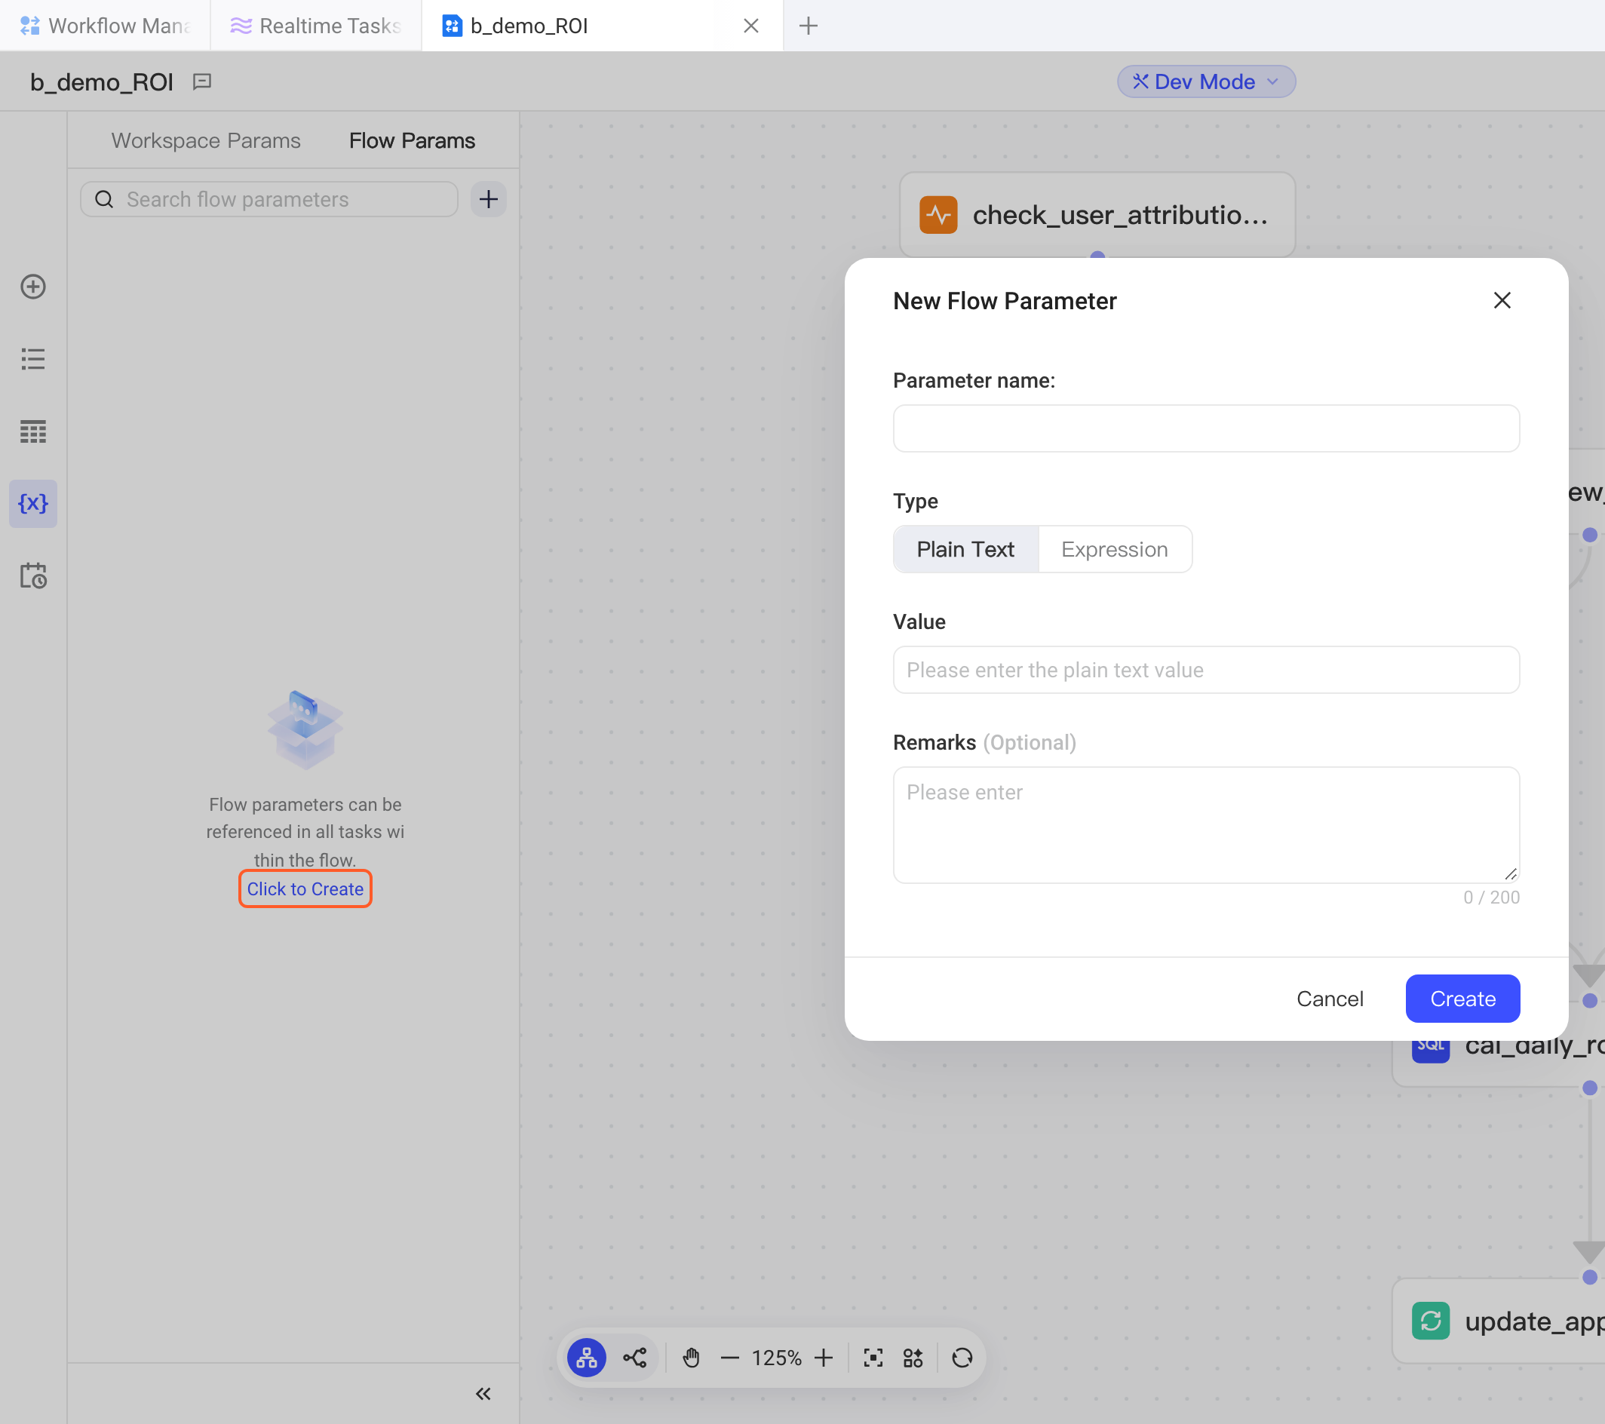Click the Click to Create link
Viewport: 1605px width, 1424px height.
tap(305, 888)
